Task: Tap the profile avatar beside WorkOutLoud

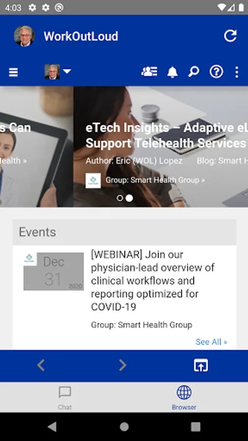Action: [25, 36]
